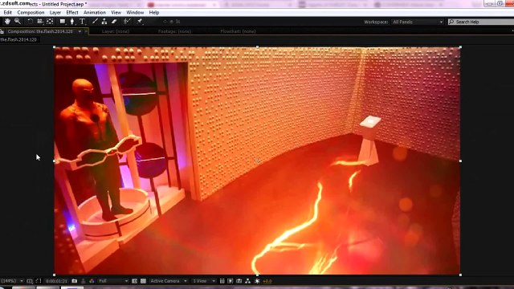Select the Unified Camera tool
The image size is (514, 289).
click(39, 22)
